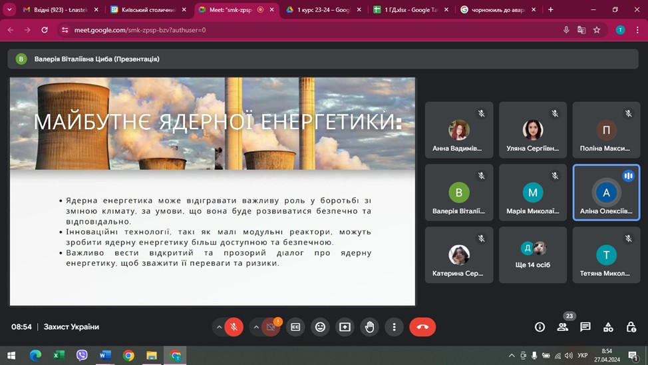Go back in browser history
Viewport: 648px width, 365px height.
(11, 30)
